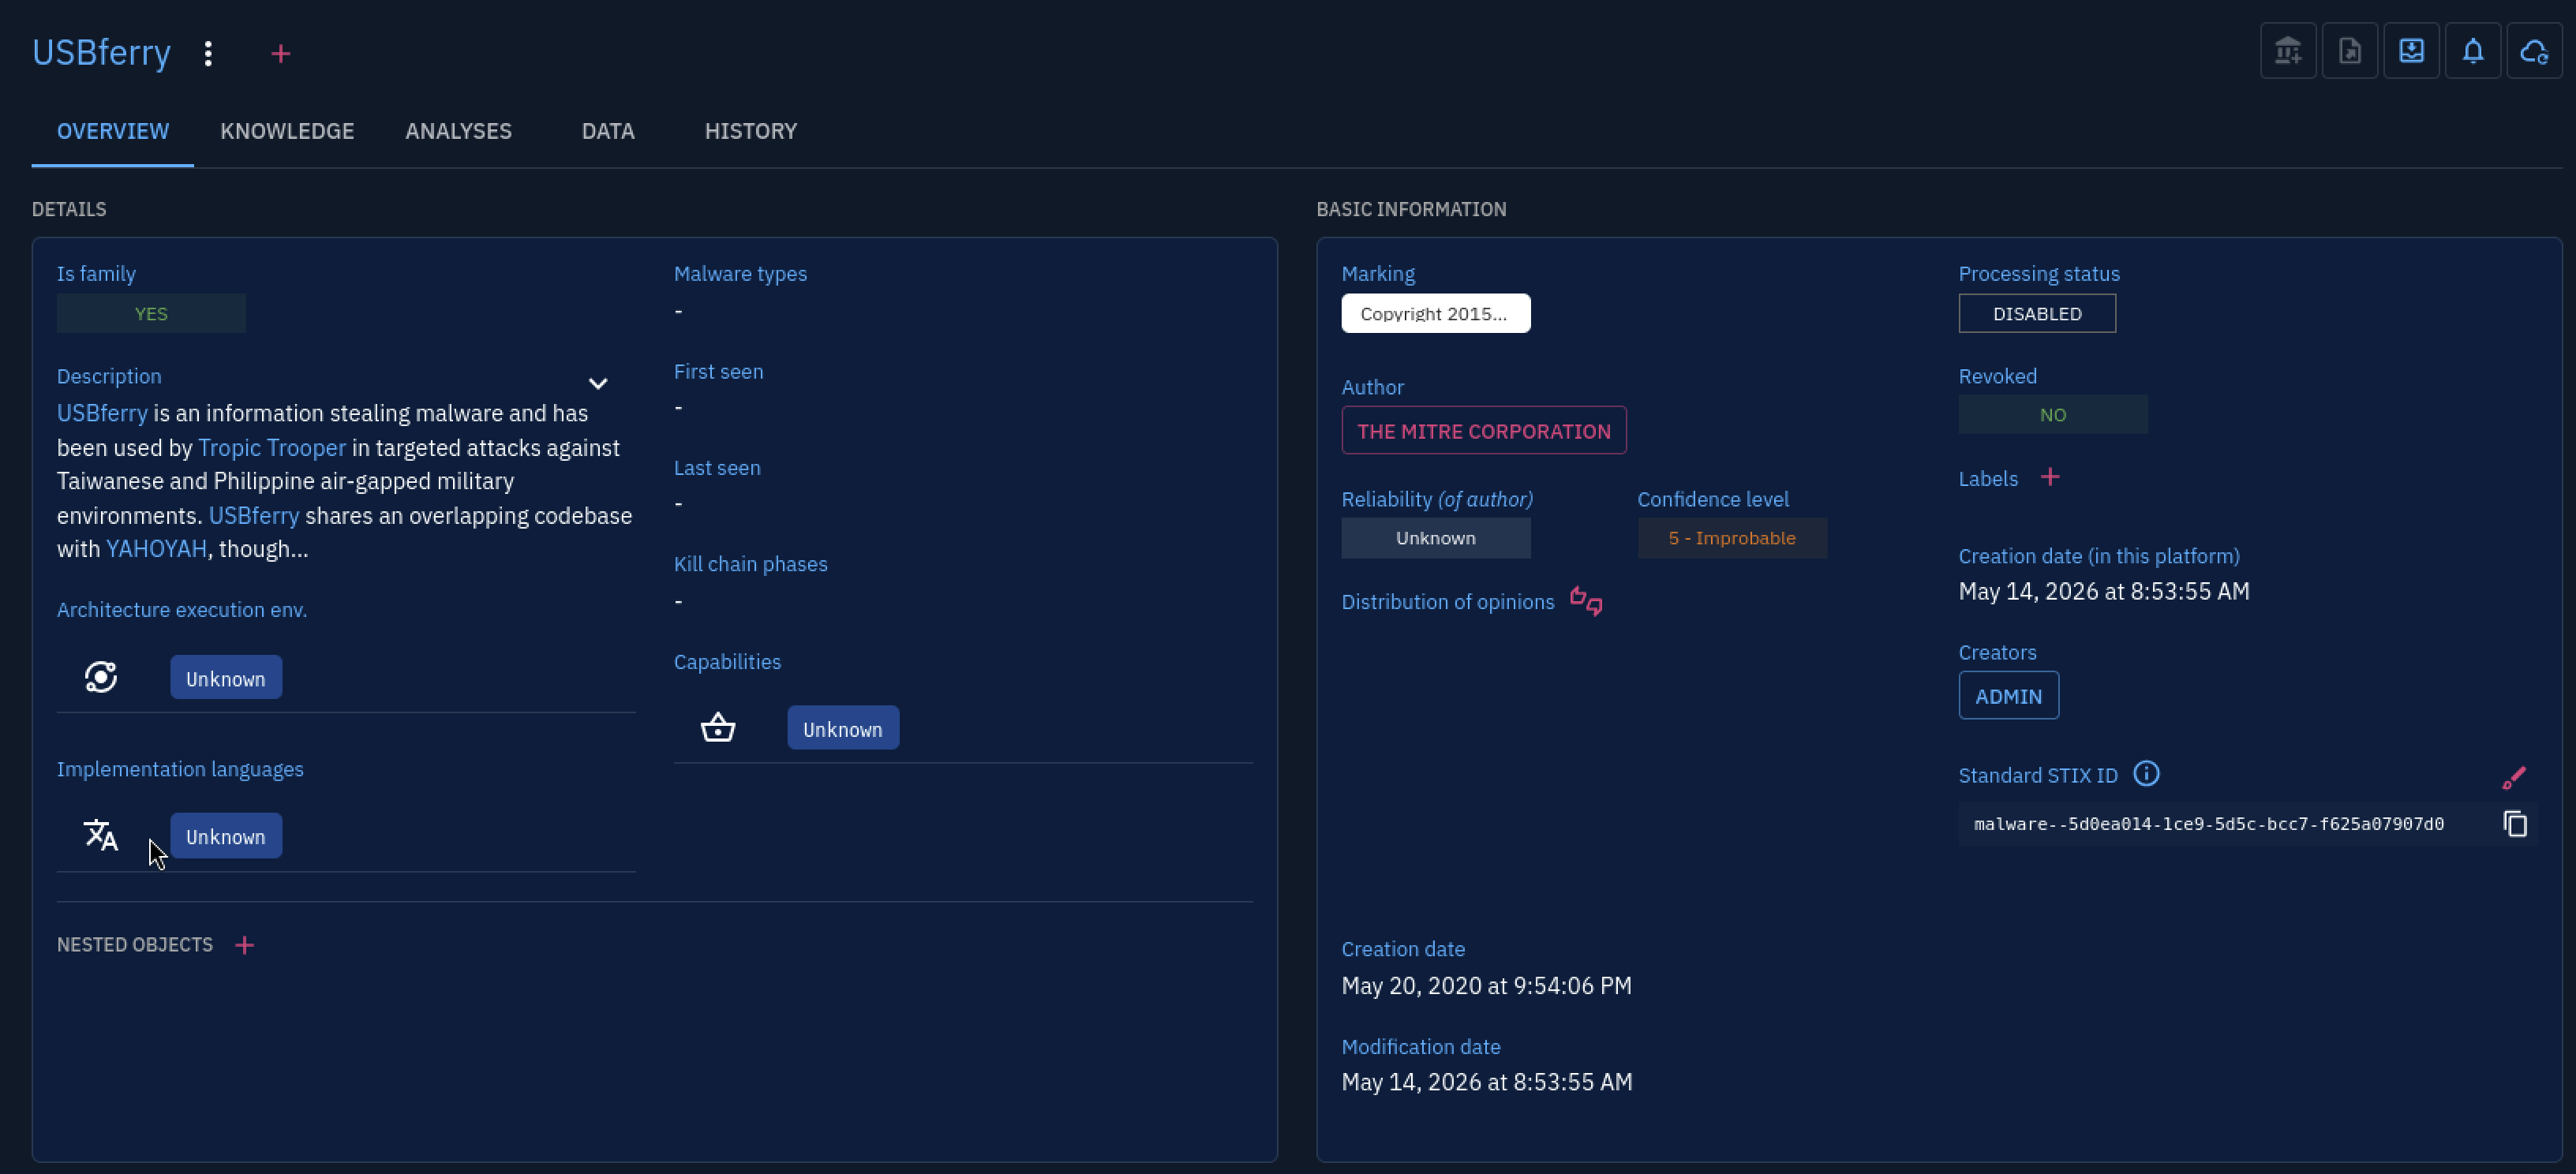This screenshot has height=1174, width=2576.
Task: Click the DISABLED processing status badge
Action: click(2037, 313)
